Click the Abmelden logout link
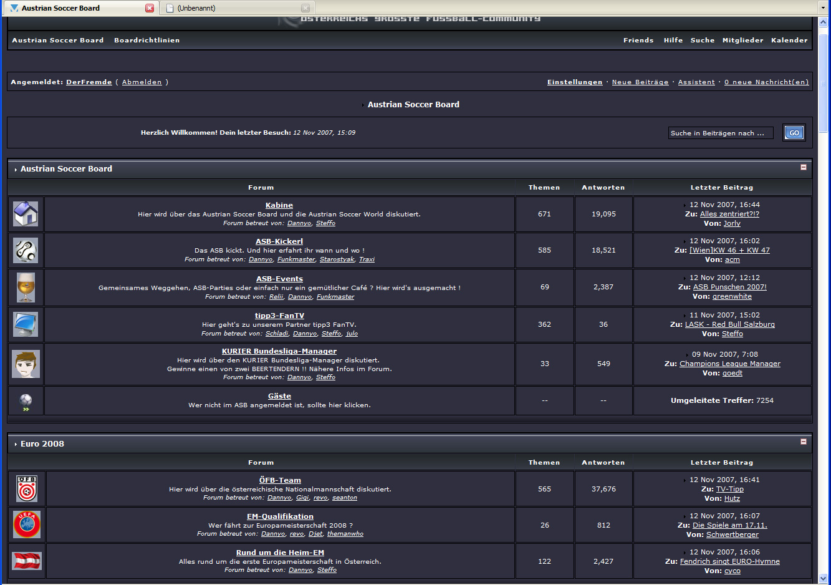This screenshot has width=831, height=585. point(142,82)
